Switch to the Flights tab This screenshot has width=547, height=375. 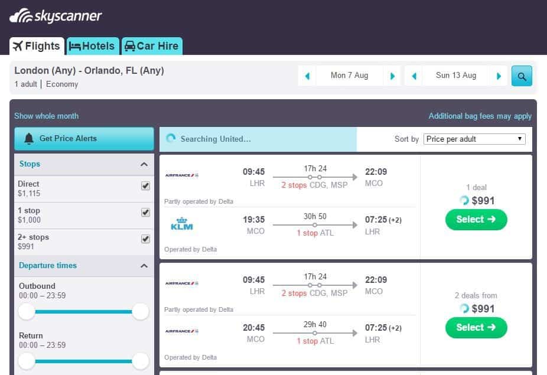point(37,46)
